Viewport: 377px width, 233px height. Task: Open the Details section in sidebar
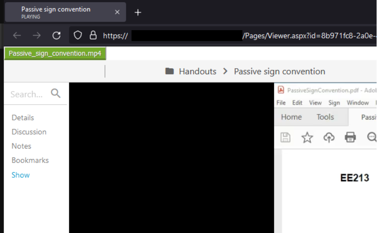pyautogui.click(x=23, y=118)
